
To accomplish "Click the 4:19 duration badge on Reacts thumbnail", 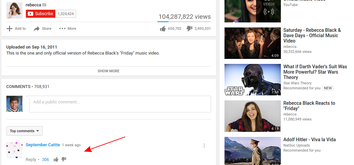I will pyautogui.click(x=275, y=129).
